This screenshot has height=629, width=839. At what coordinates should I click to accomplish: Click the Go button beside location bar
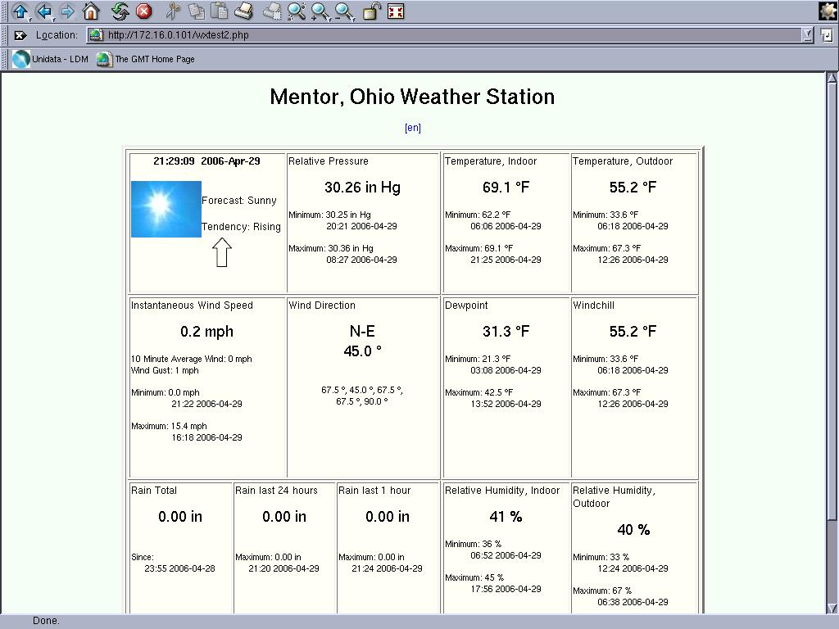(827, 35)
